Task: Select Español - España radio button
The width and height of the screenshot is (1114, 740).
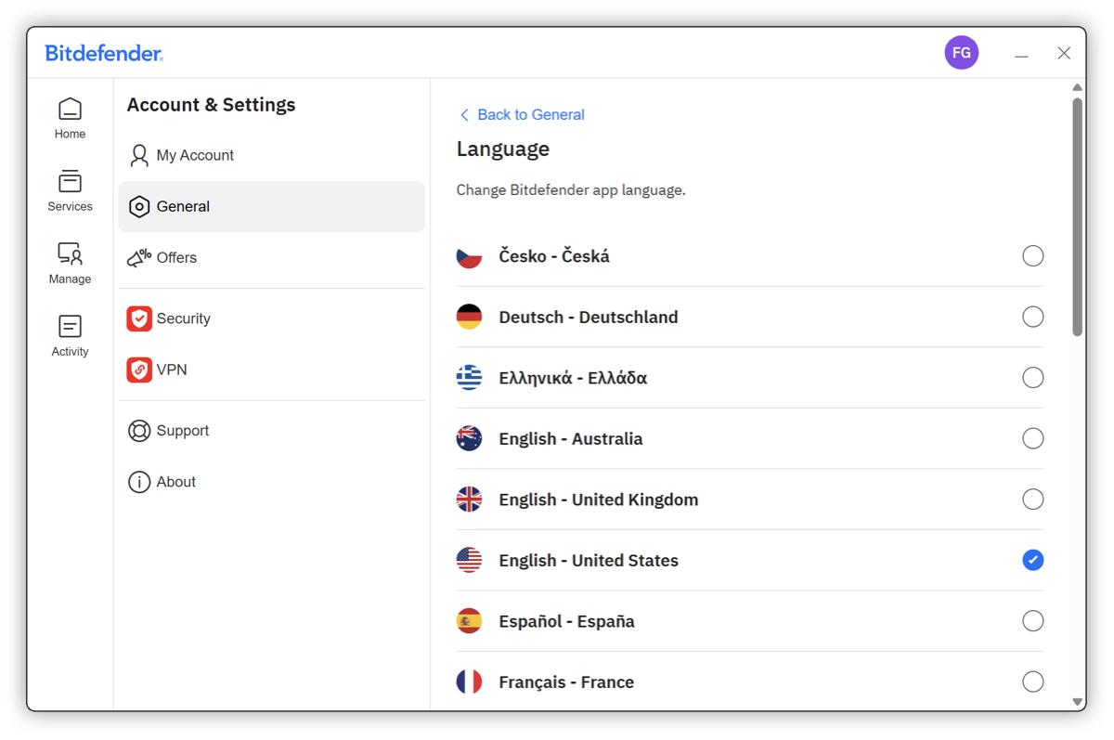Action: [x=1032, y=621]
